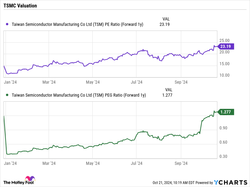Click the green PEG Ratio legend dot
This screenshot has width=250, height=187.
[7, 95]
